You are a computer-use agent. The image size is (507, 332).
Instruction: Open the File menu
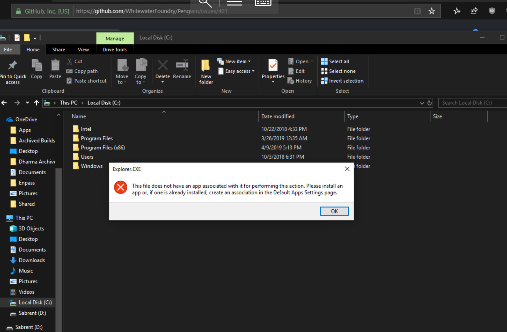[8, 49]
